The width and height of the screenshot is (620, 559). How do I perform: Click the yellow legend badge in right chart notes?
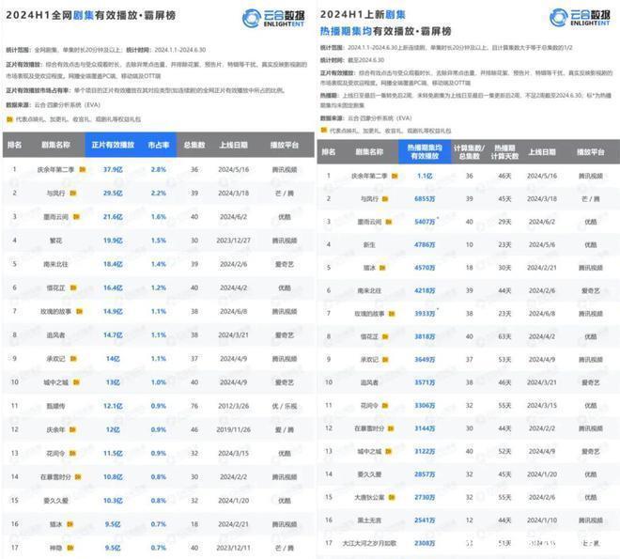323,130
